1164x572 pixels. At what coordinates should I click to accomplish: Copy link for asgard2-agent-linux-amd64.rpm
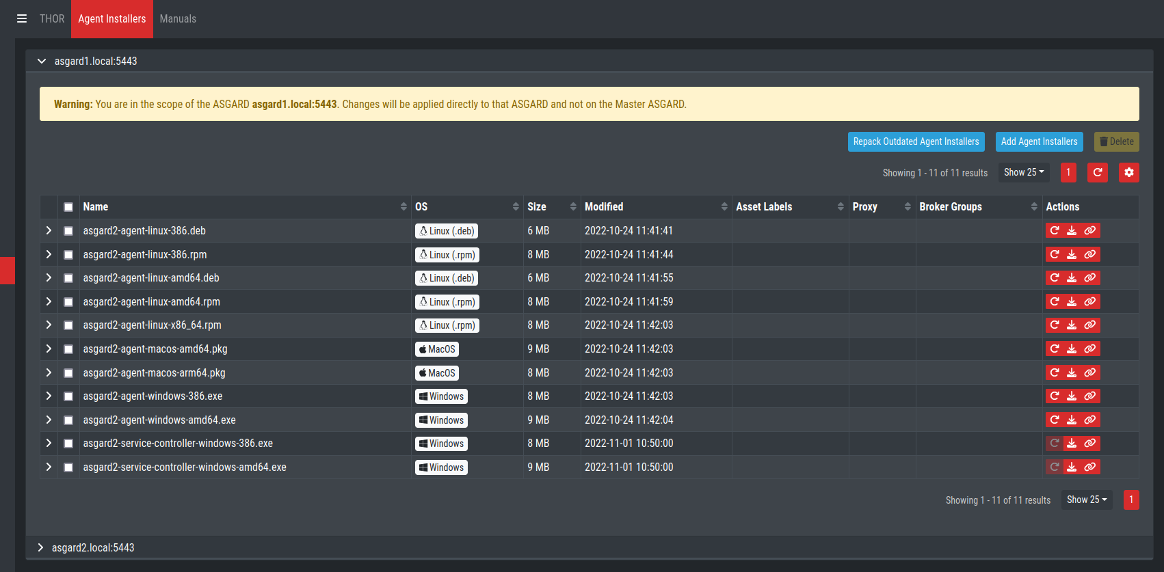click(1090, 302)
